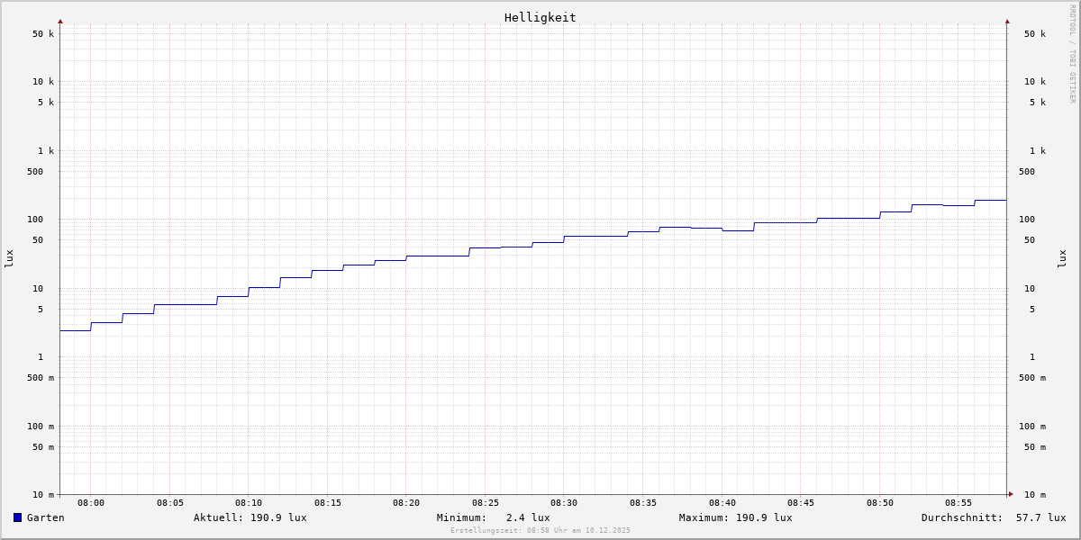Click the 08:30 time axis label
Screen dimensions: 1081x540
pyautogui.click(x=564, y=503)
